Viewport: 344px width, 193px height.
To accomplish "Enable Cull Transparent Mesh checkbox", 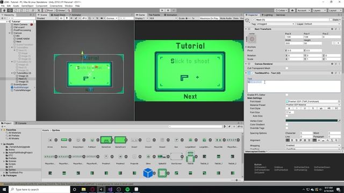I will point(286,68).
